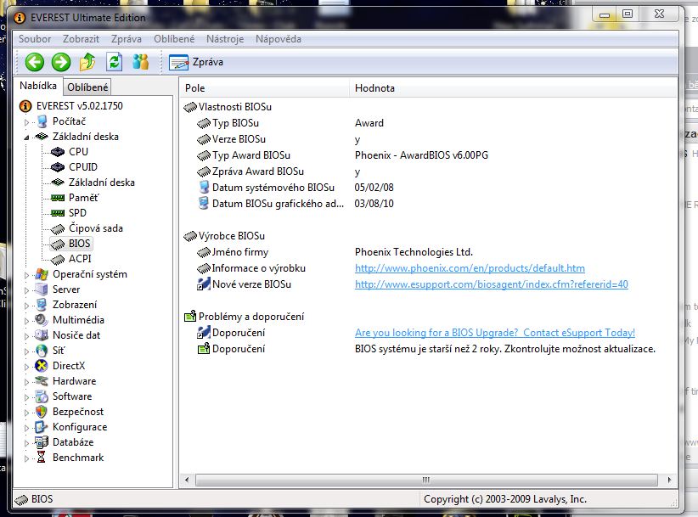698x517 pixels.
Task: Click the up-level folder arrow icon
Action: point(87,62)
